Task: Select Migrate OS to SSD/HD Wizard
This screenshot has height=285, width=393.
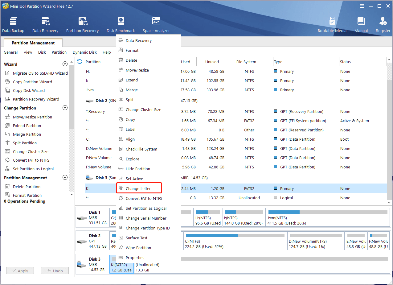Action: [36, 73]
